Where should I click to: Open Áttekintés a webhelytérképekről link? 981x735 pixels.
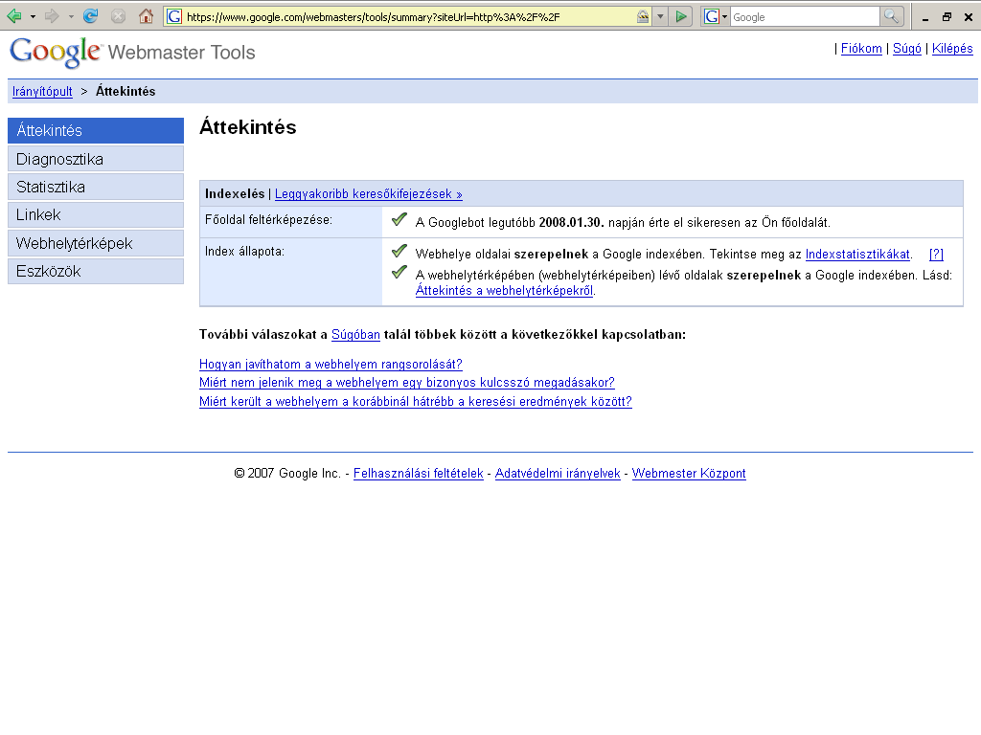tap(504, 291)
